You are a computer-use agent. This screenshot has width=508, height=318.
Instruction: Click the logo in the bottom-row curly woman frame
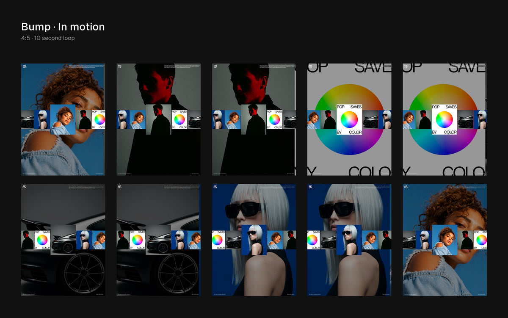click(x=406, y=187)
